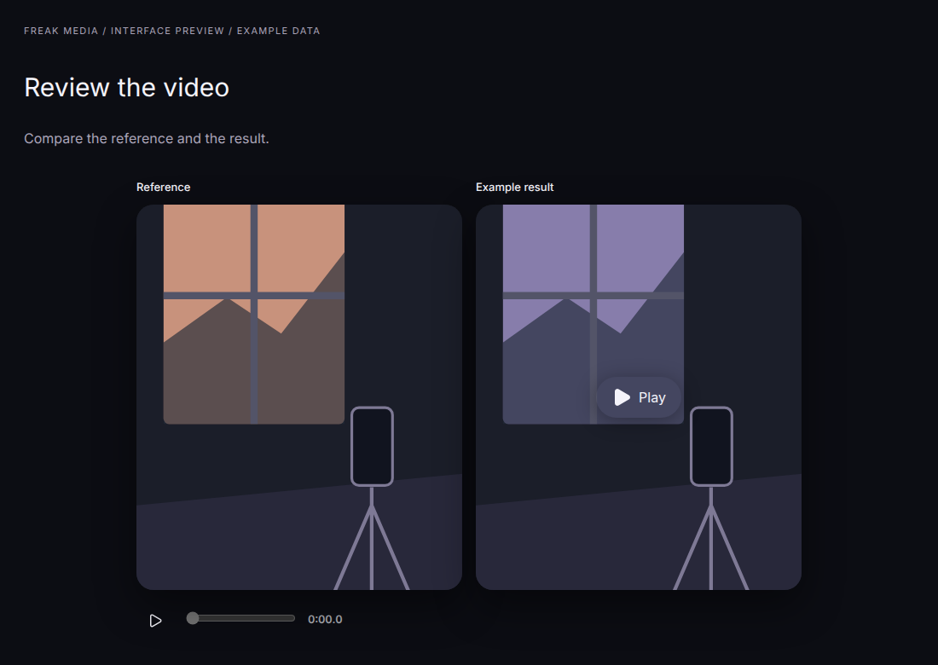Click the 0:00.0 timestamp
The width and height of the screenshot is (938, 665).
tap(325, 620)
